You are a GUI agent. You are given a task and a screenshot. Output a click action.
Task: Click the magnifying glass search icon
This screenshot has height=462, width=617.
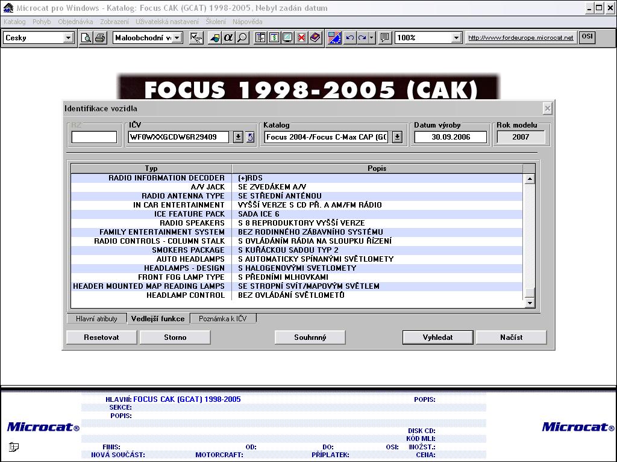[242, 38]
